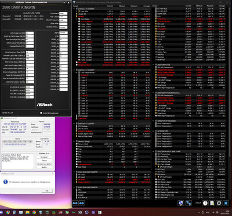
Task: Click the expand columns left-right arrows icon
Action: click(x=75, y=203)
